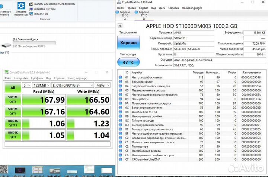Open Справка menu in CrystalDiskMark
This screenshot has width=268, height=177.
(59, 78)
